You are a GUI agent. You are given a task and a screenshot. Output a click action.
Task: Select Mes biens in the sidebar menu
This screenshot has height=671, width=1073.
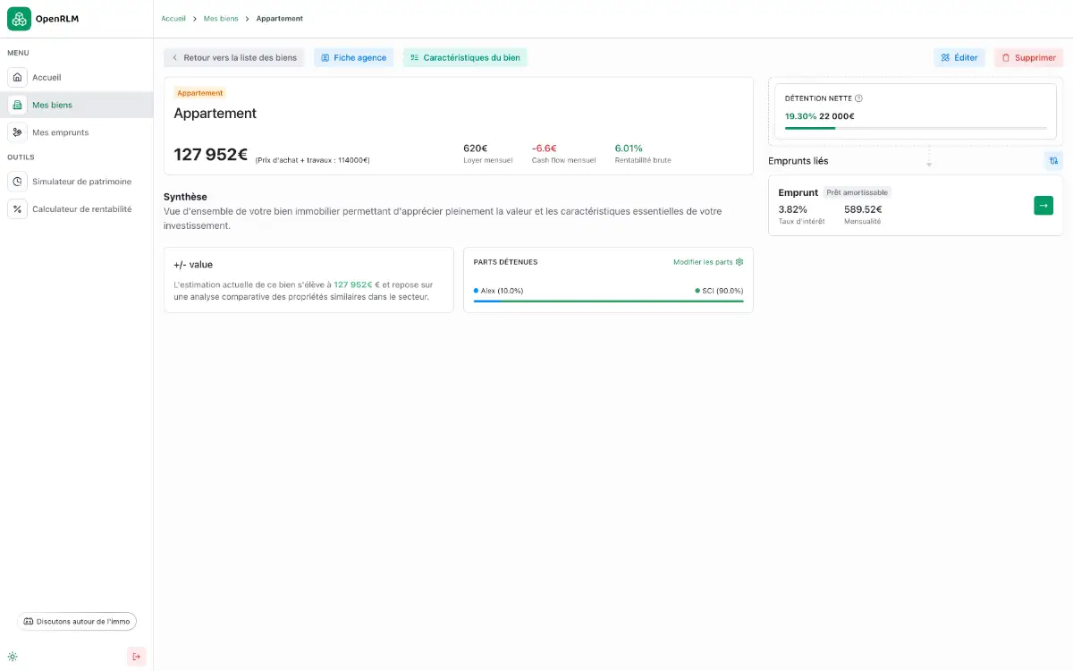pos(52,105)
